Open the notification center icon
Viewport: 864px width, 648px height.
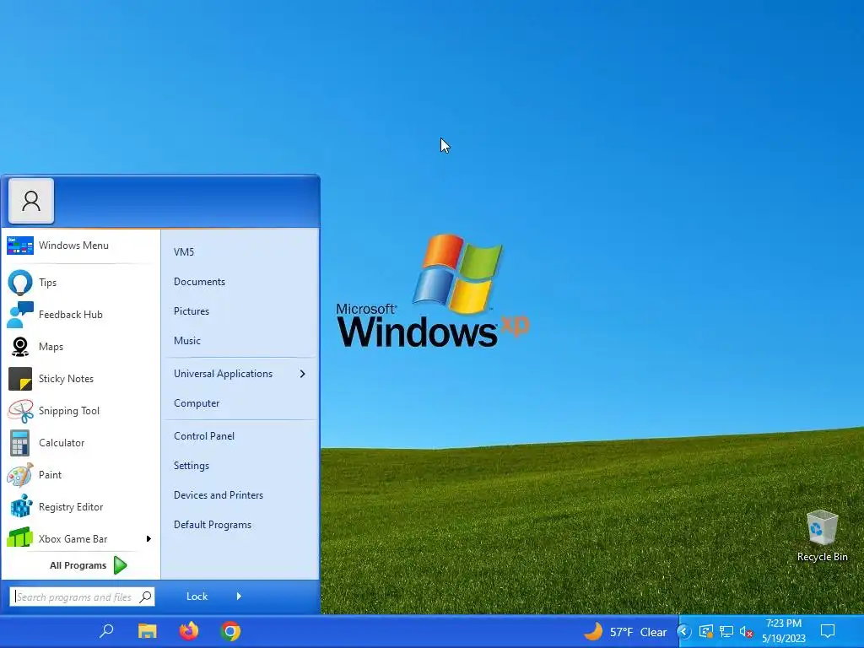pos(828,631)
